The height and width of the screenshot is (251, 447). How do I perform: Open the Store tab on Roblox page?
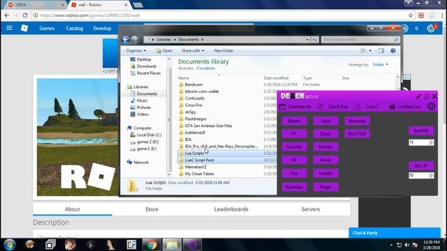(x=152, y=209)
